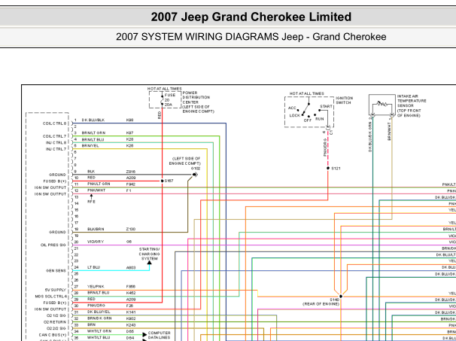The width and height of the screenshot is (456, 341).
Task: Click the 'COMPUTER DATA LINES' reference
Action: coord(159,335)
